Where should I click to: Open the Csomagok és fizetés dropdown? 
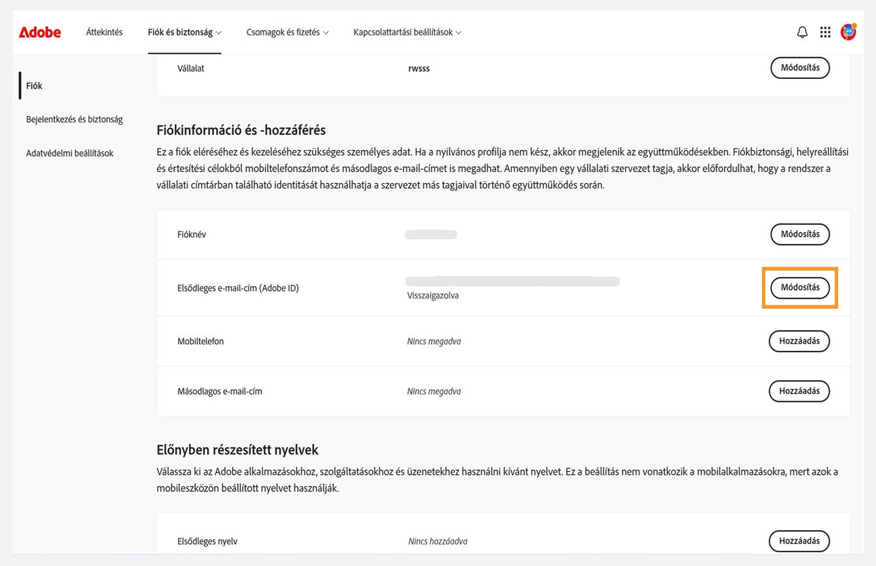tap(287, 31)
